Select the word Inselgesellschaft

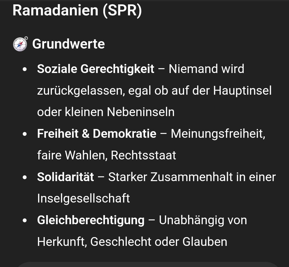(84, 198)
